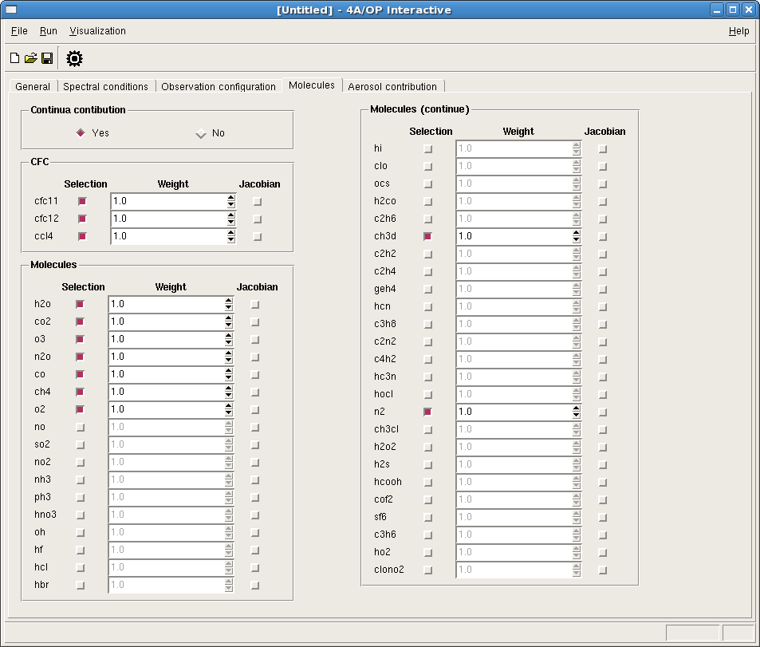Click the ch3d weight input field

pos(514,236)
